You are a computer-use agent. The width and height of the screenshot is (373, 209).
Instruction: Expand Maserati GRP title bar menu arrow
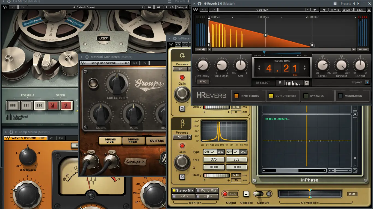click(82, 57)
